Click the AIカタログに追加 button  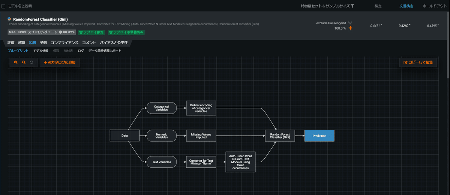click(60, 63)
